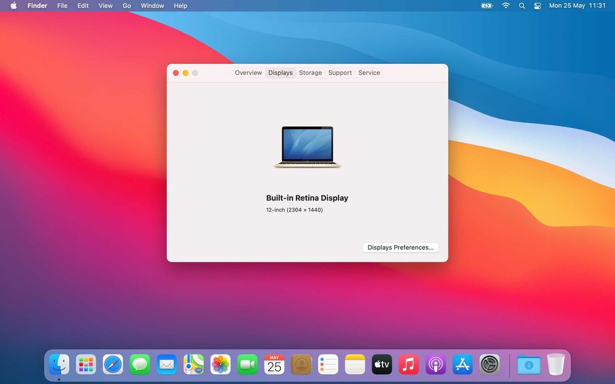Click the date and time clock
Viewport: 615px width, 384px height.
(577, 6)
